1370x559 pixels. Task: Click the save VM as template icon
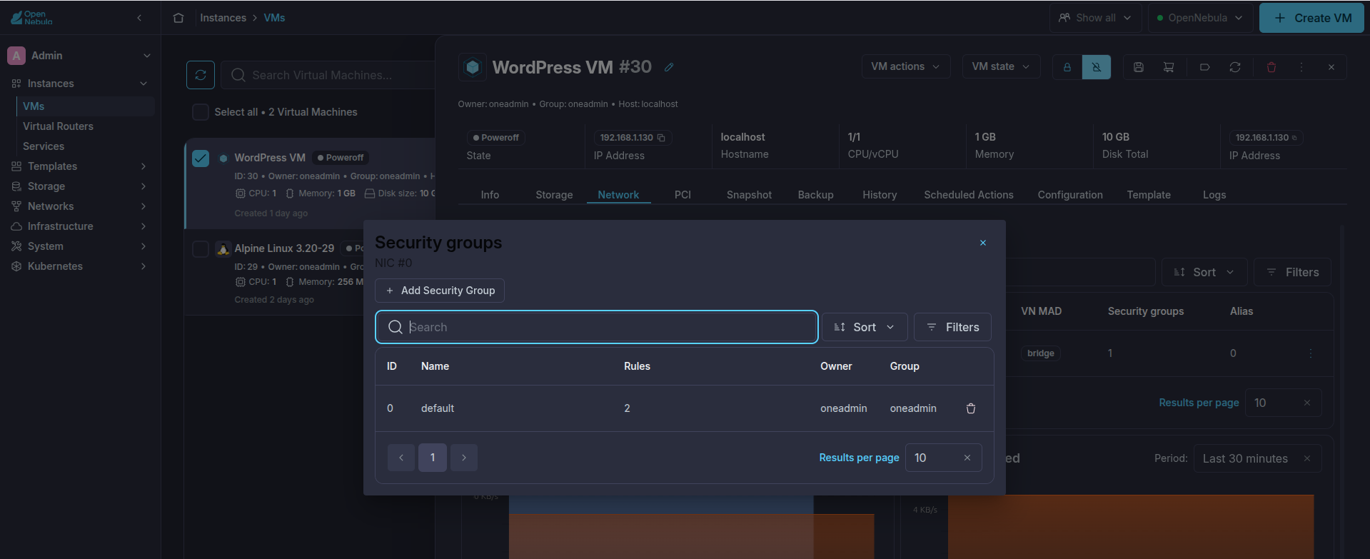[1139, 67]
